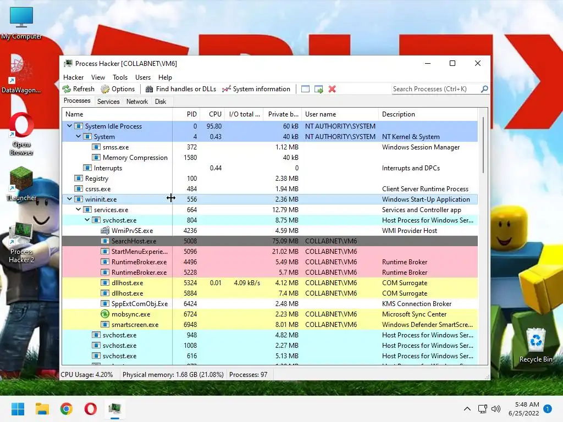Click the find window toolbar icon
Screen dimensions: 563x422
point(305,89)
